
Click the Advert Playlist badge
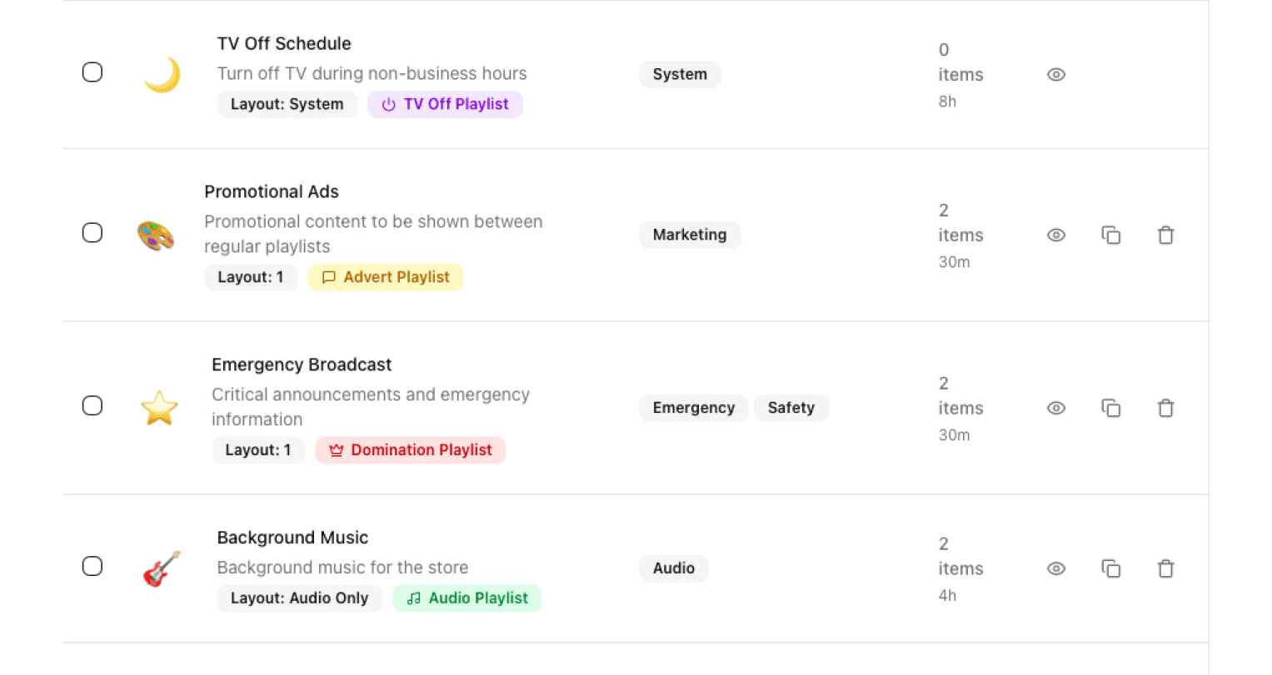point(385,277)
